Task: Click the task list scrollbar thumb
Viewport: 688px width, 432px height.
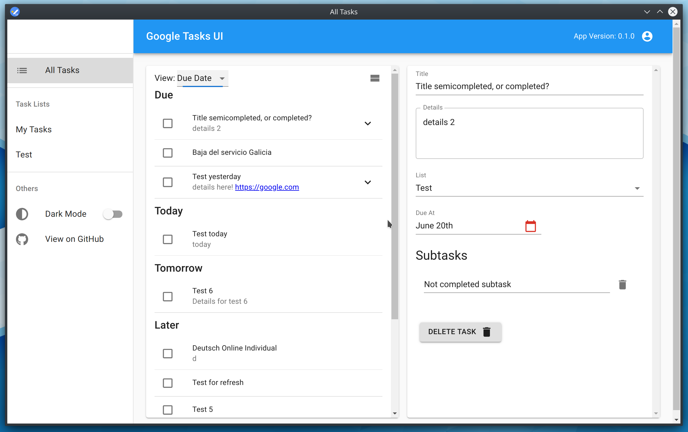Action: [x=395, y=196]
